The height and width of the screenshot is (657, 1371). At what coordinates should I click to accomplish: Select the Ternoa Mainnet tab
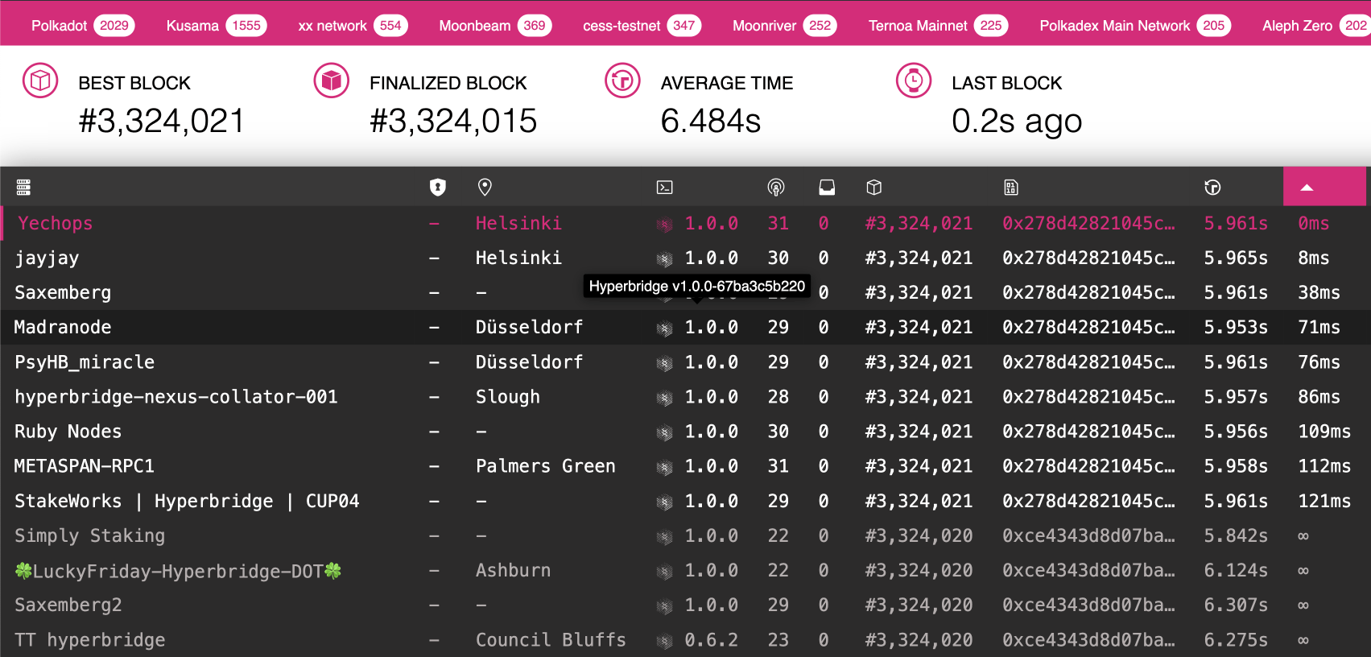pyautogui.click(x=937, y=26)
